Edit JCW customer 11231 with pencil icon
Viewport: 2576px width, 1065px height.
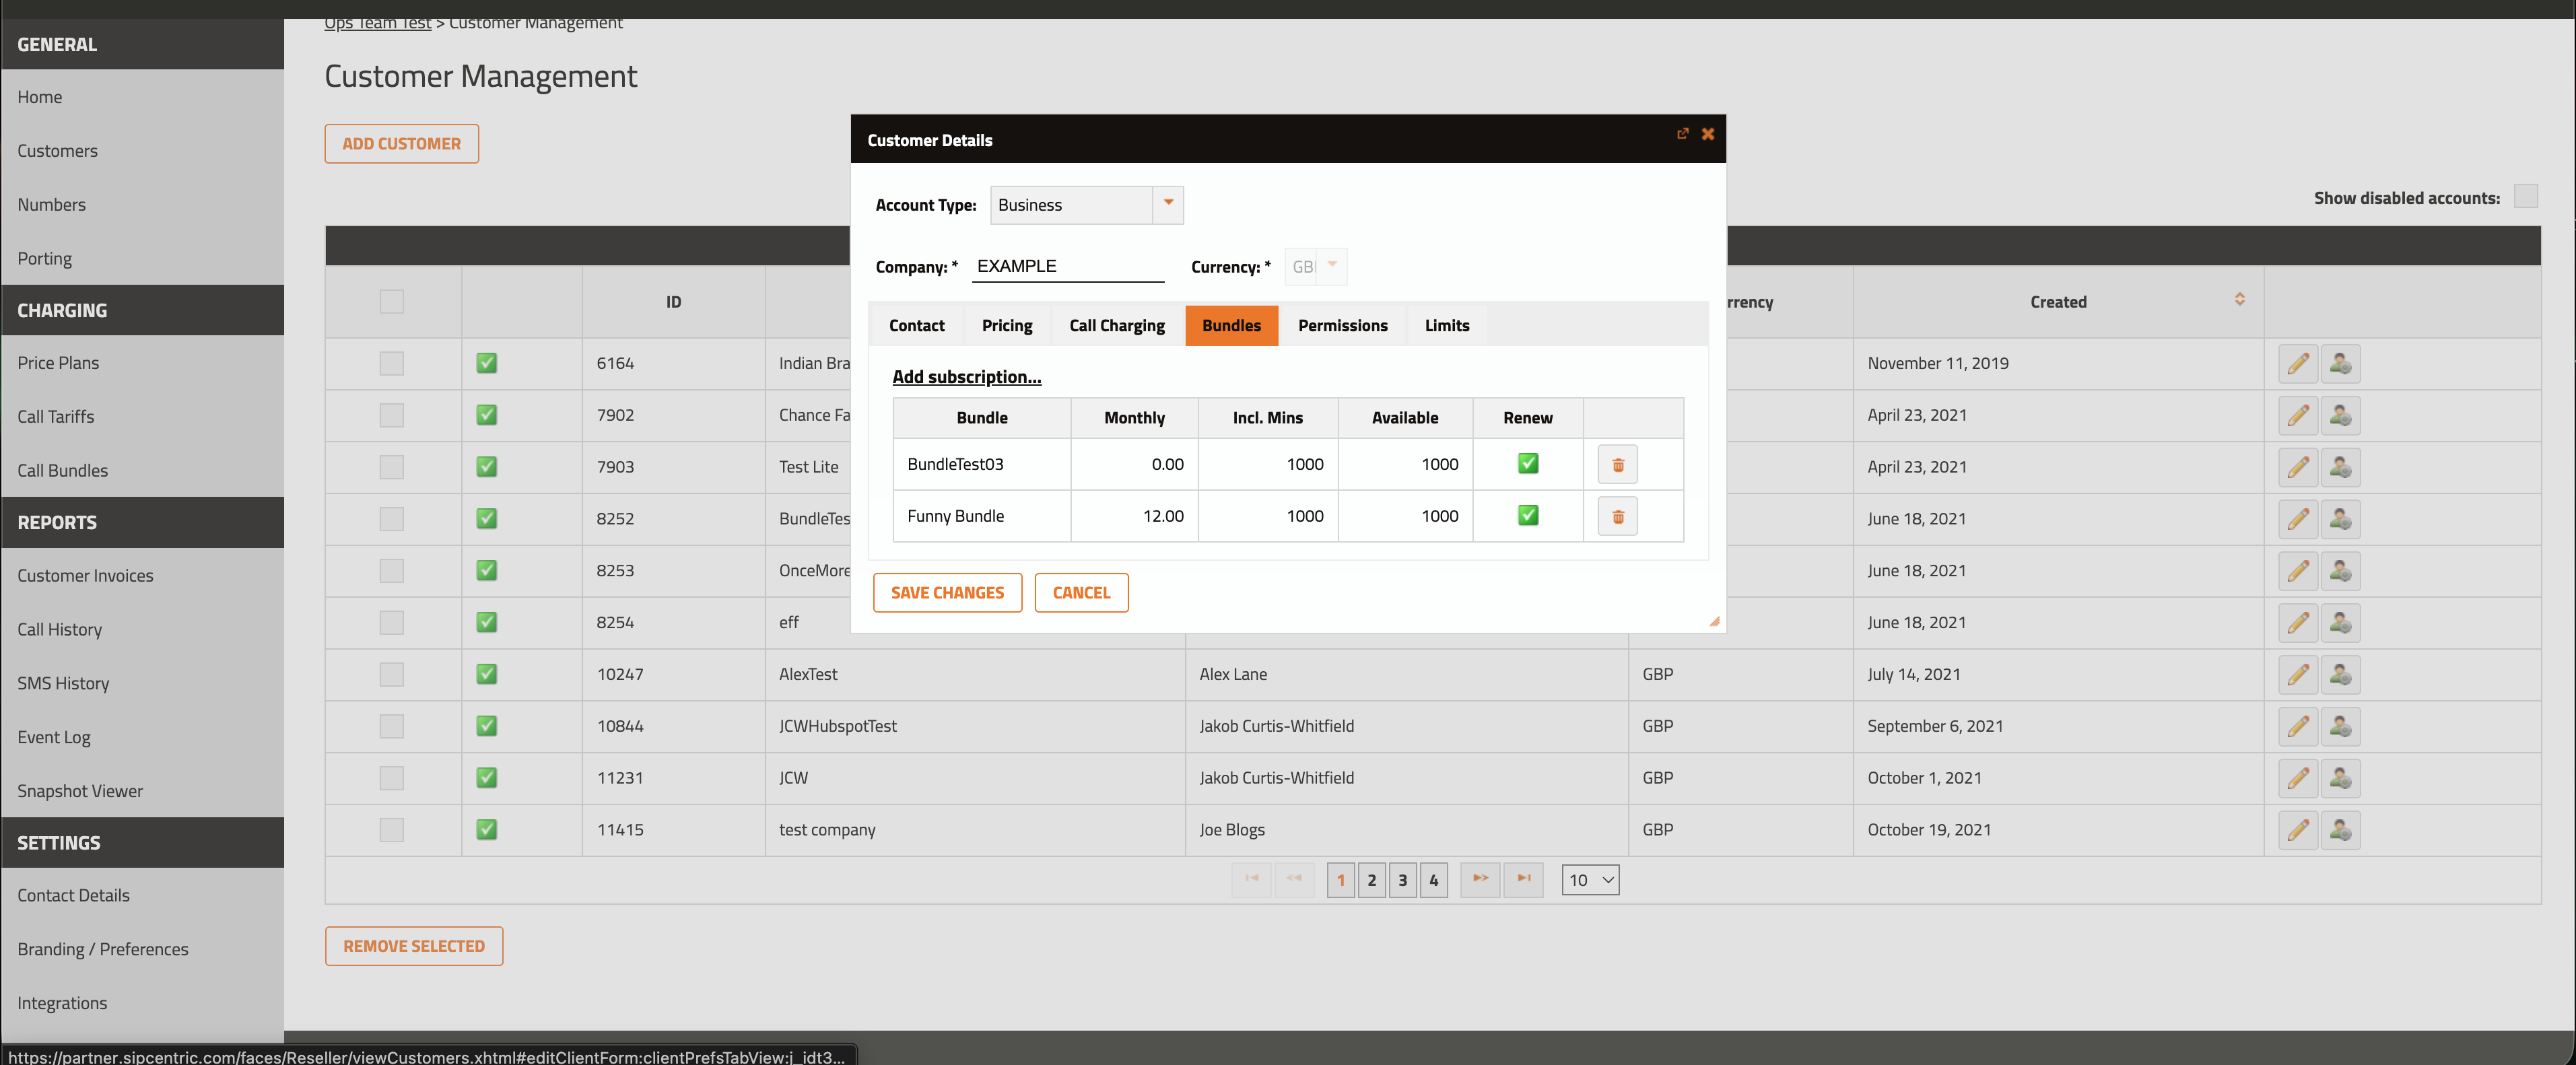point(2298,779)
